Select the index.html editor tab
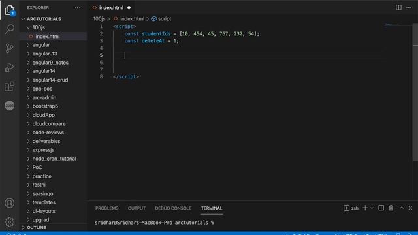Viewport: 418px width, 235px height. 112,8
